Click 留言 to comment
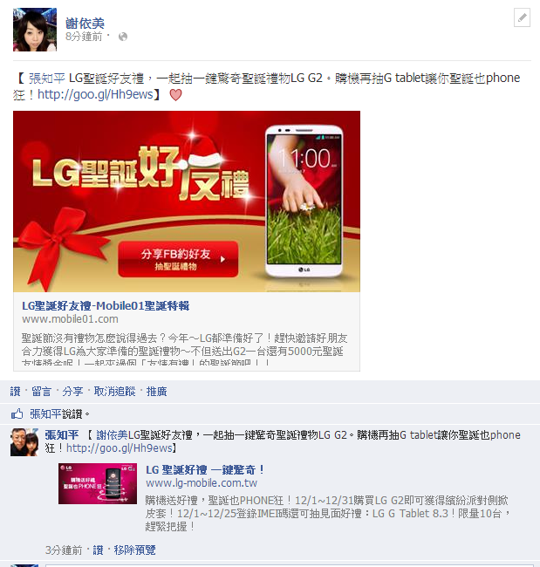This screenshot has height=567, width=540. tap(41, 392)
